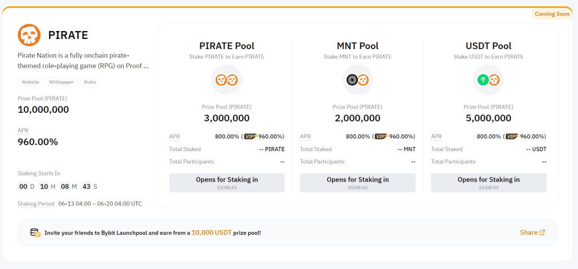
Task: Open the Whitepaper link
Action: [x=62, y=82]
